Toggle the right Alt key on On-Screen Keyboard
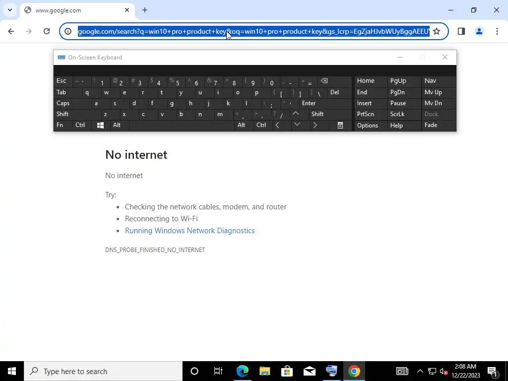508x381 pixels. click(244, 126)
